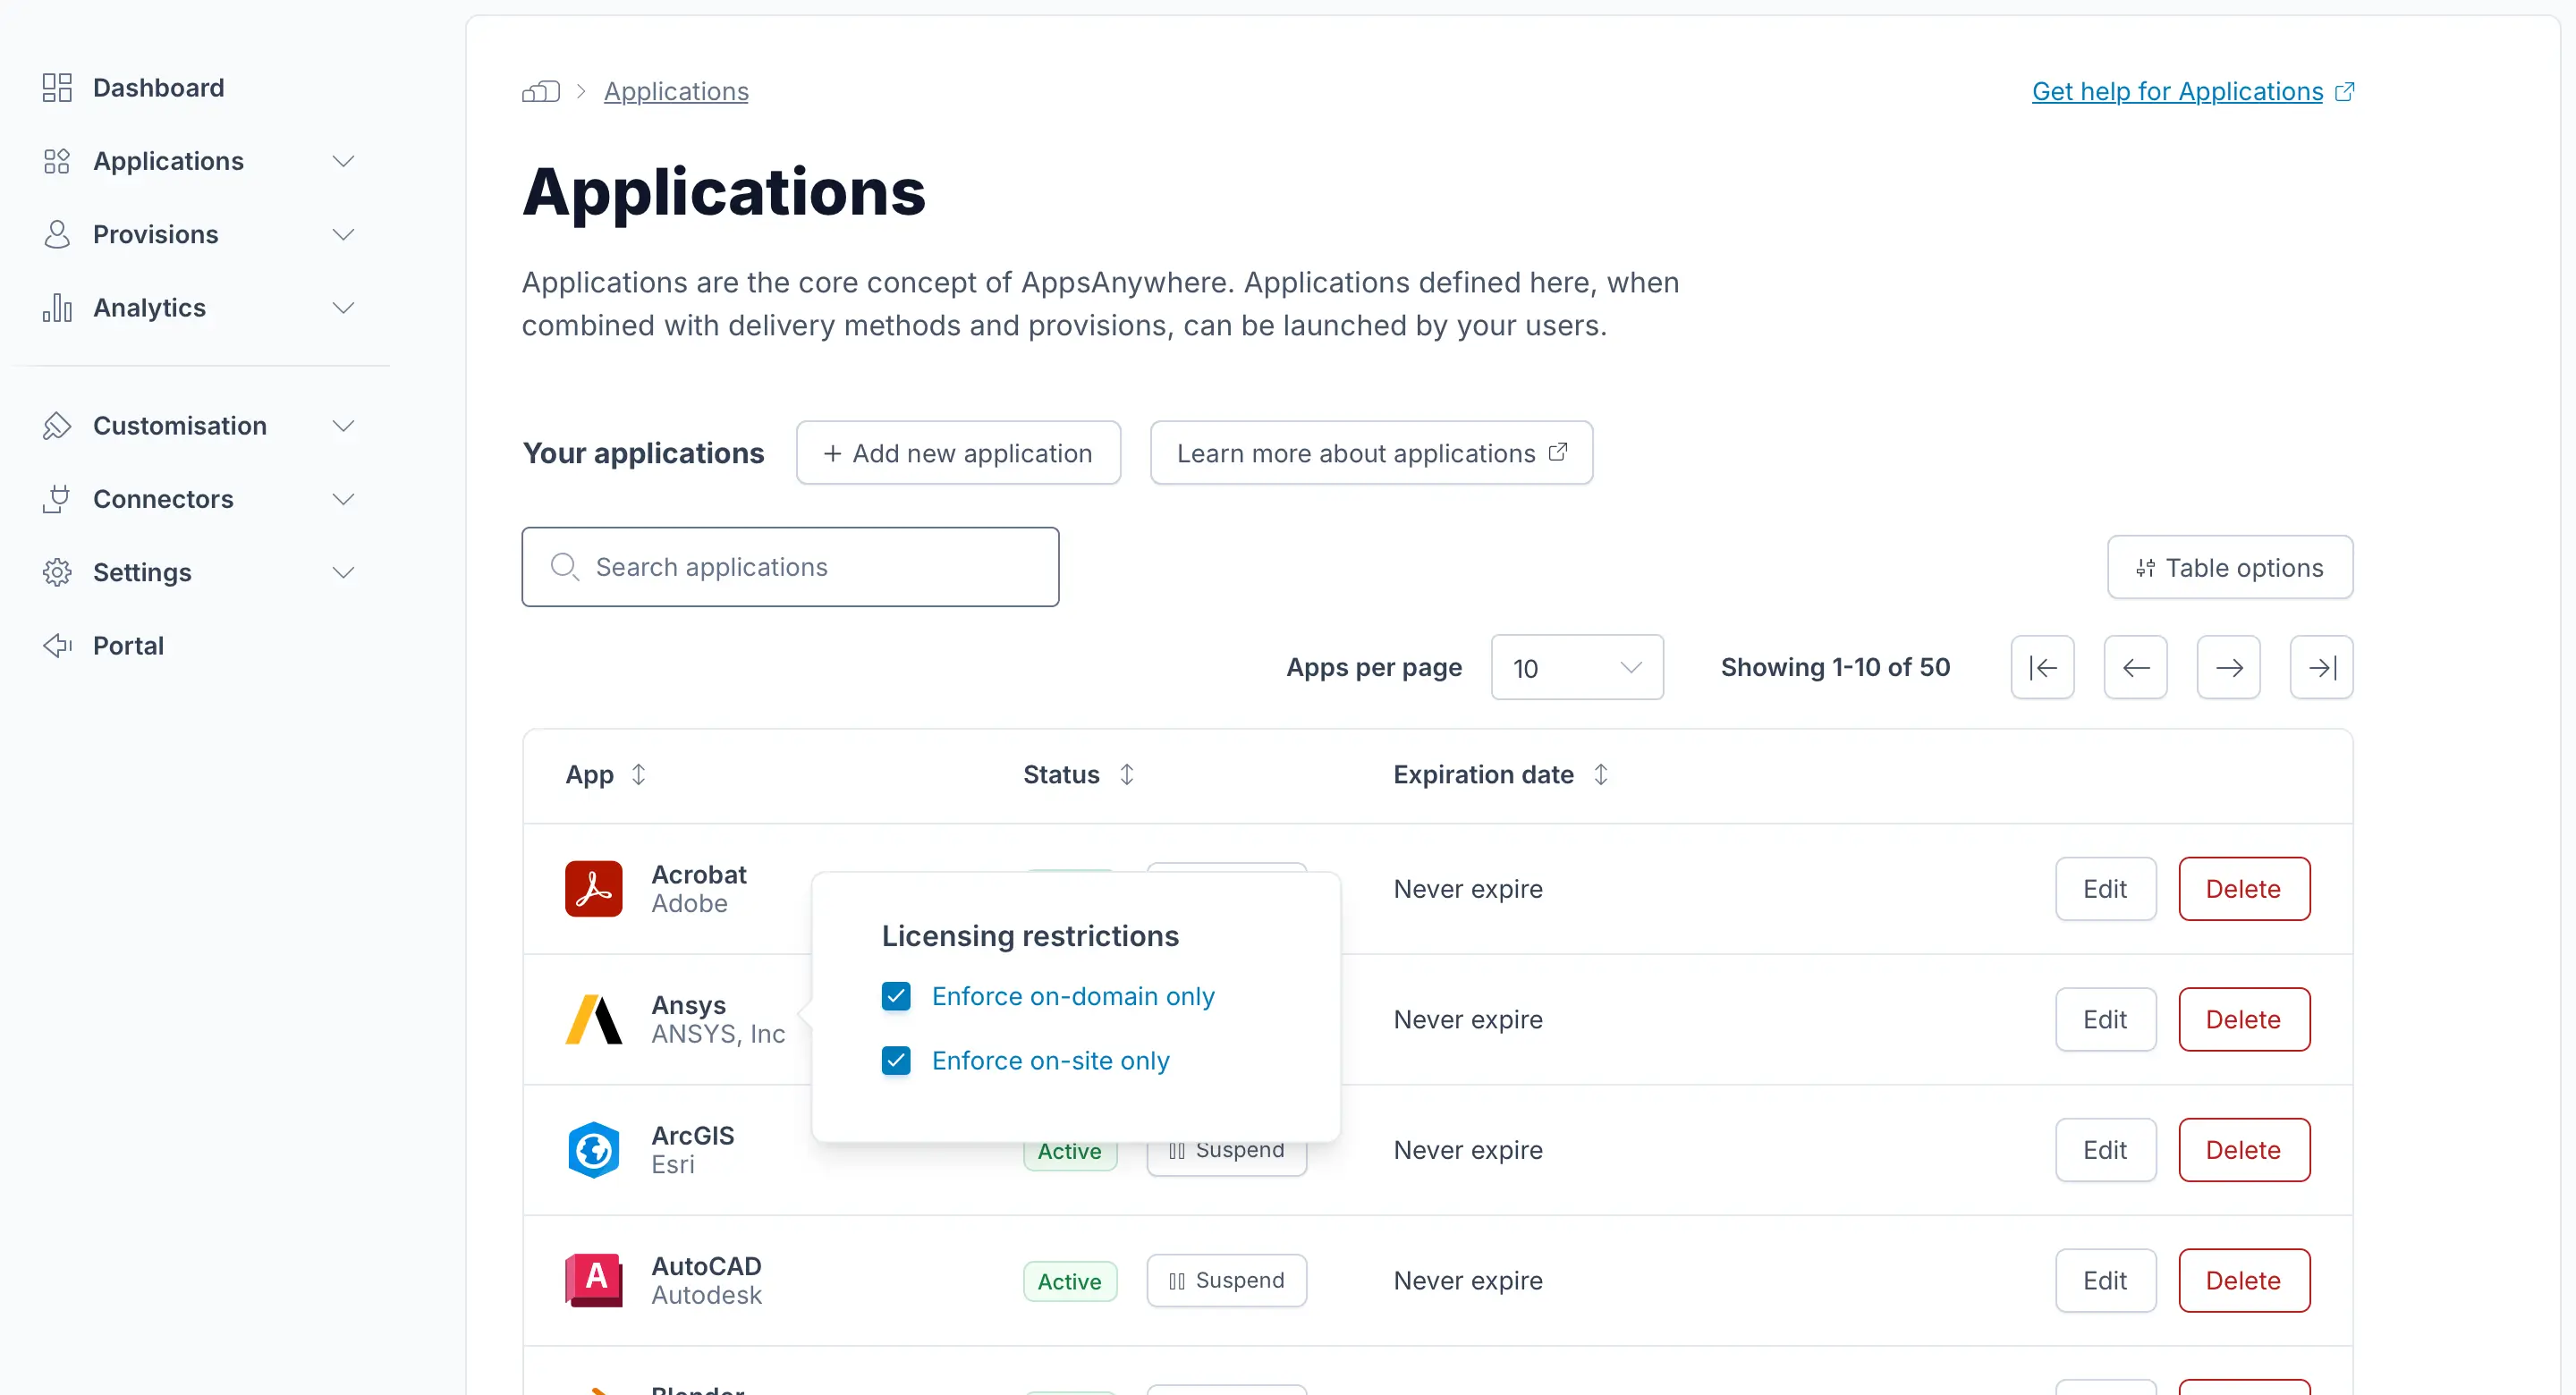Click the Ansys app logo
The image size is (2576, 1395).
point(593,1019)
